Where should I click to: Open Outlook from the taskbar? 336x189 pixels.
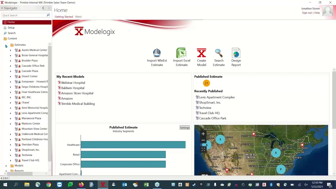(x=124, y=185)
